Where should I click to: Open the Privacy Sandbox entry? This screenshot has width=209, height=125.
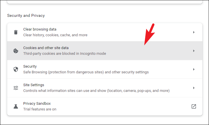[x=105, y=106]
